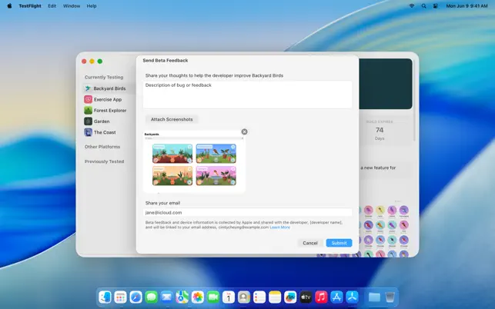
Task: Click the bug description text field
Action: [248, 95]
